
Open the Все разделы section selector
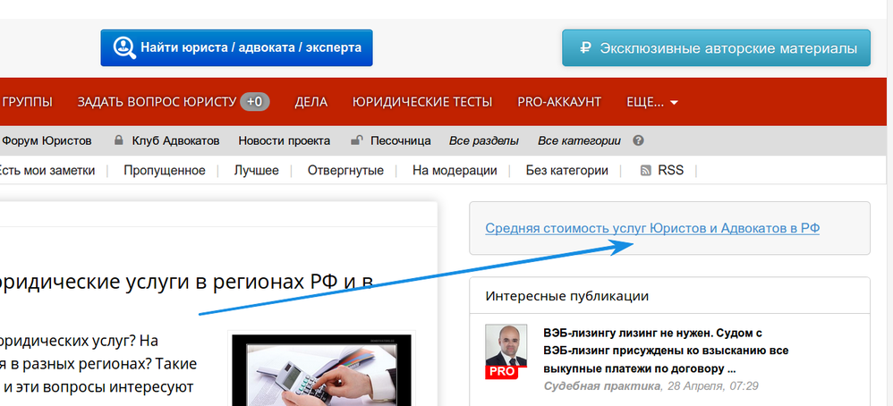tap(484, 140)
